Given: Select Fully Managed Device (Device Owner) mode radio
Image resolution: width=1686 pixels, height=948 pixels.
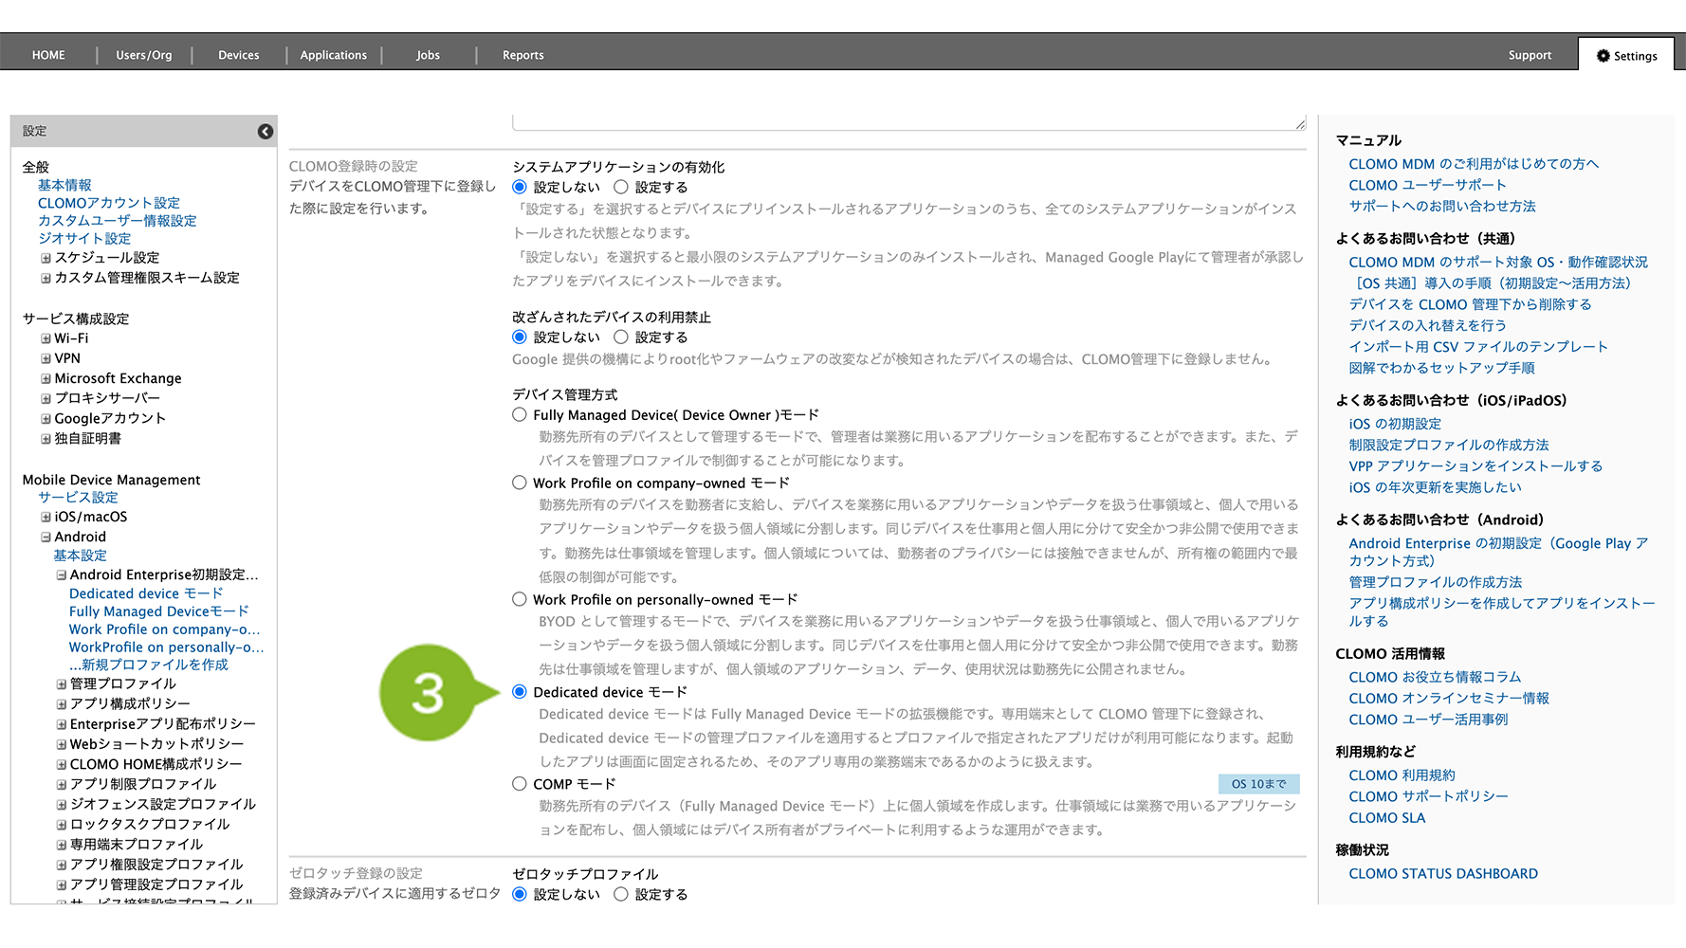Looking at the screenshot, I should [x=520, y=414].
